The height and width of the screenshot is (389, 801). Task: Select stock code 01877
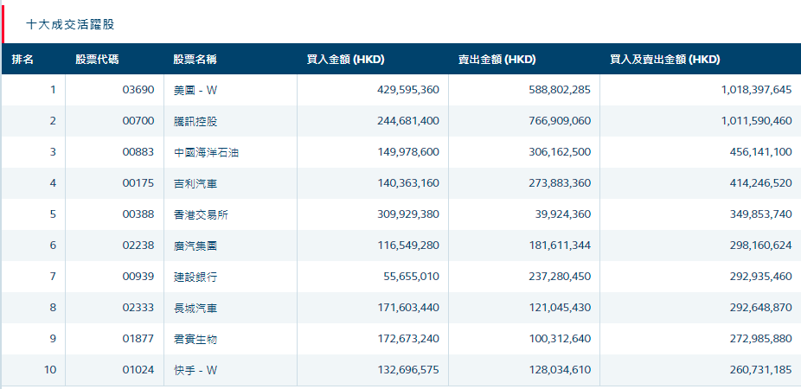click(x=138, y=339)
